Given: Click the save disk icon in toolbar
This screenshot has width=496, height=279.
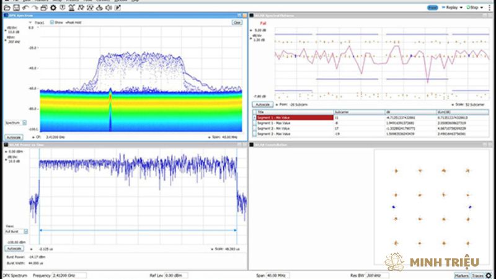Looking at the screenshot, I should [x=15, y=7].
